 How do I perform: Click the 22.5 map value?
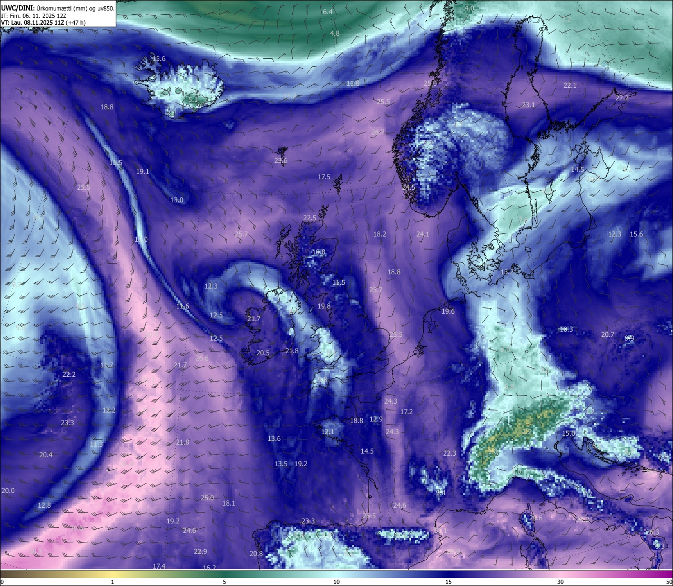tap(310, 218)
